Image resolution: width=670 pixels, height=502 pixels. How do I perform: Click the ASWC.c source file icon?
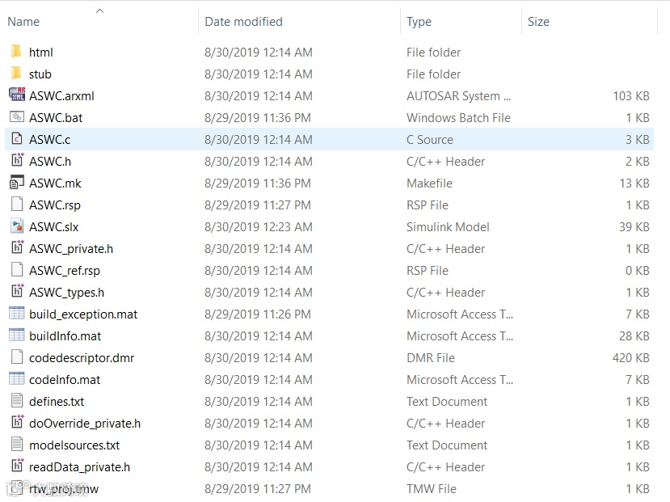tap(16, 139)
